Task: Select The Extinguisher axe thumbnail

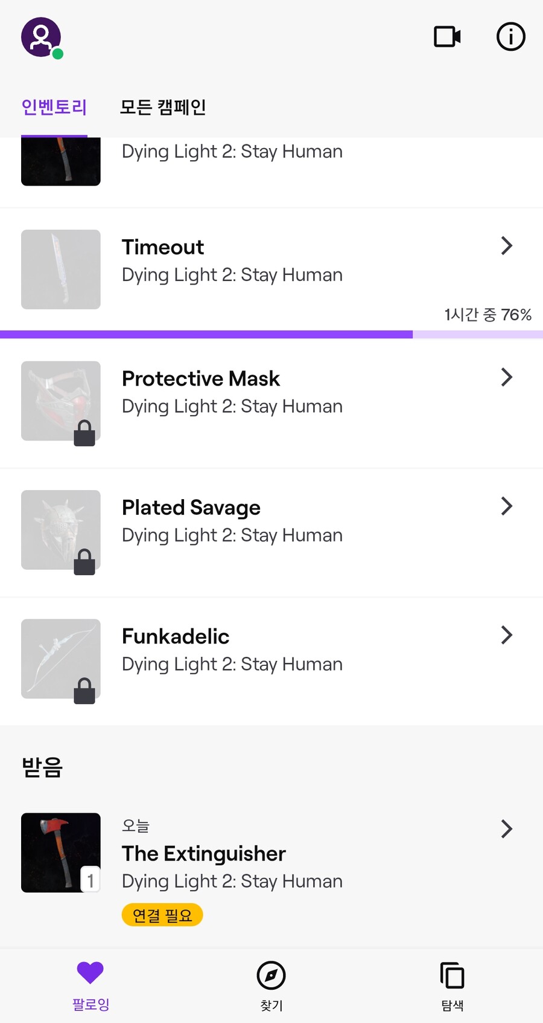Action: pyautogui.click(x=61, y=853)
